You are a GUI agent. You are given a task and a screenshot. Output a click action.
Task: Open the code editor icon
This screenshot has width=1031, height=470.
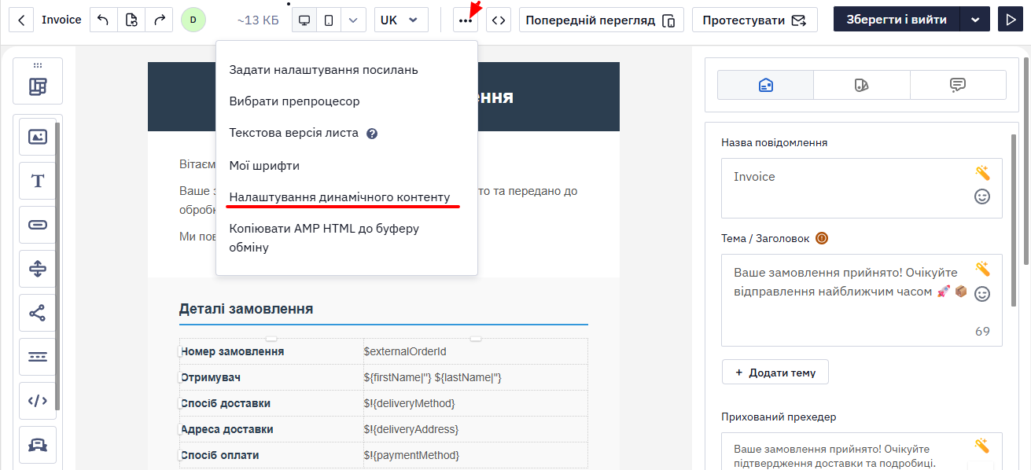pyautogui.click(x=498, y=20)
